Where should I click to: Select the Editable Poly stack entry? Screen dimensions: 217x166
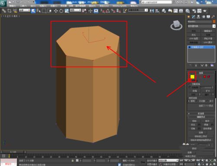[x=201, y=47]
